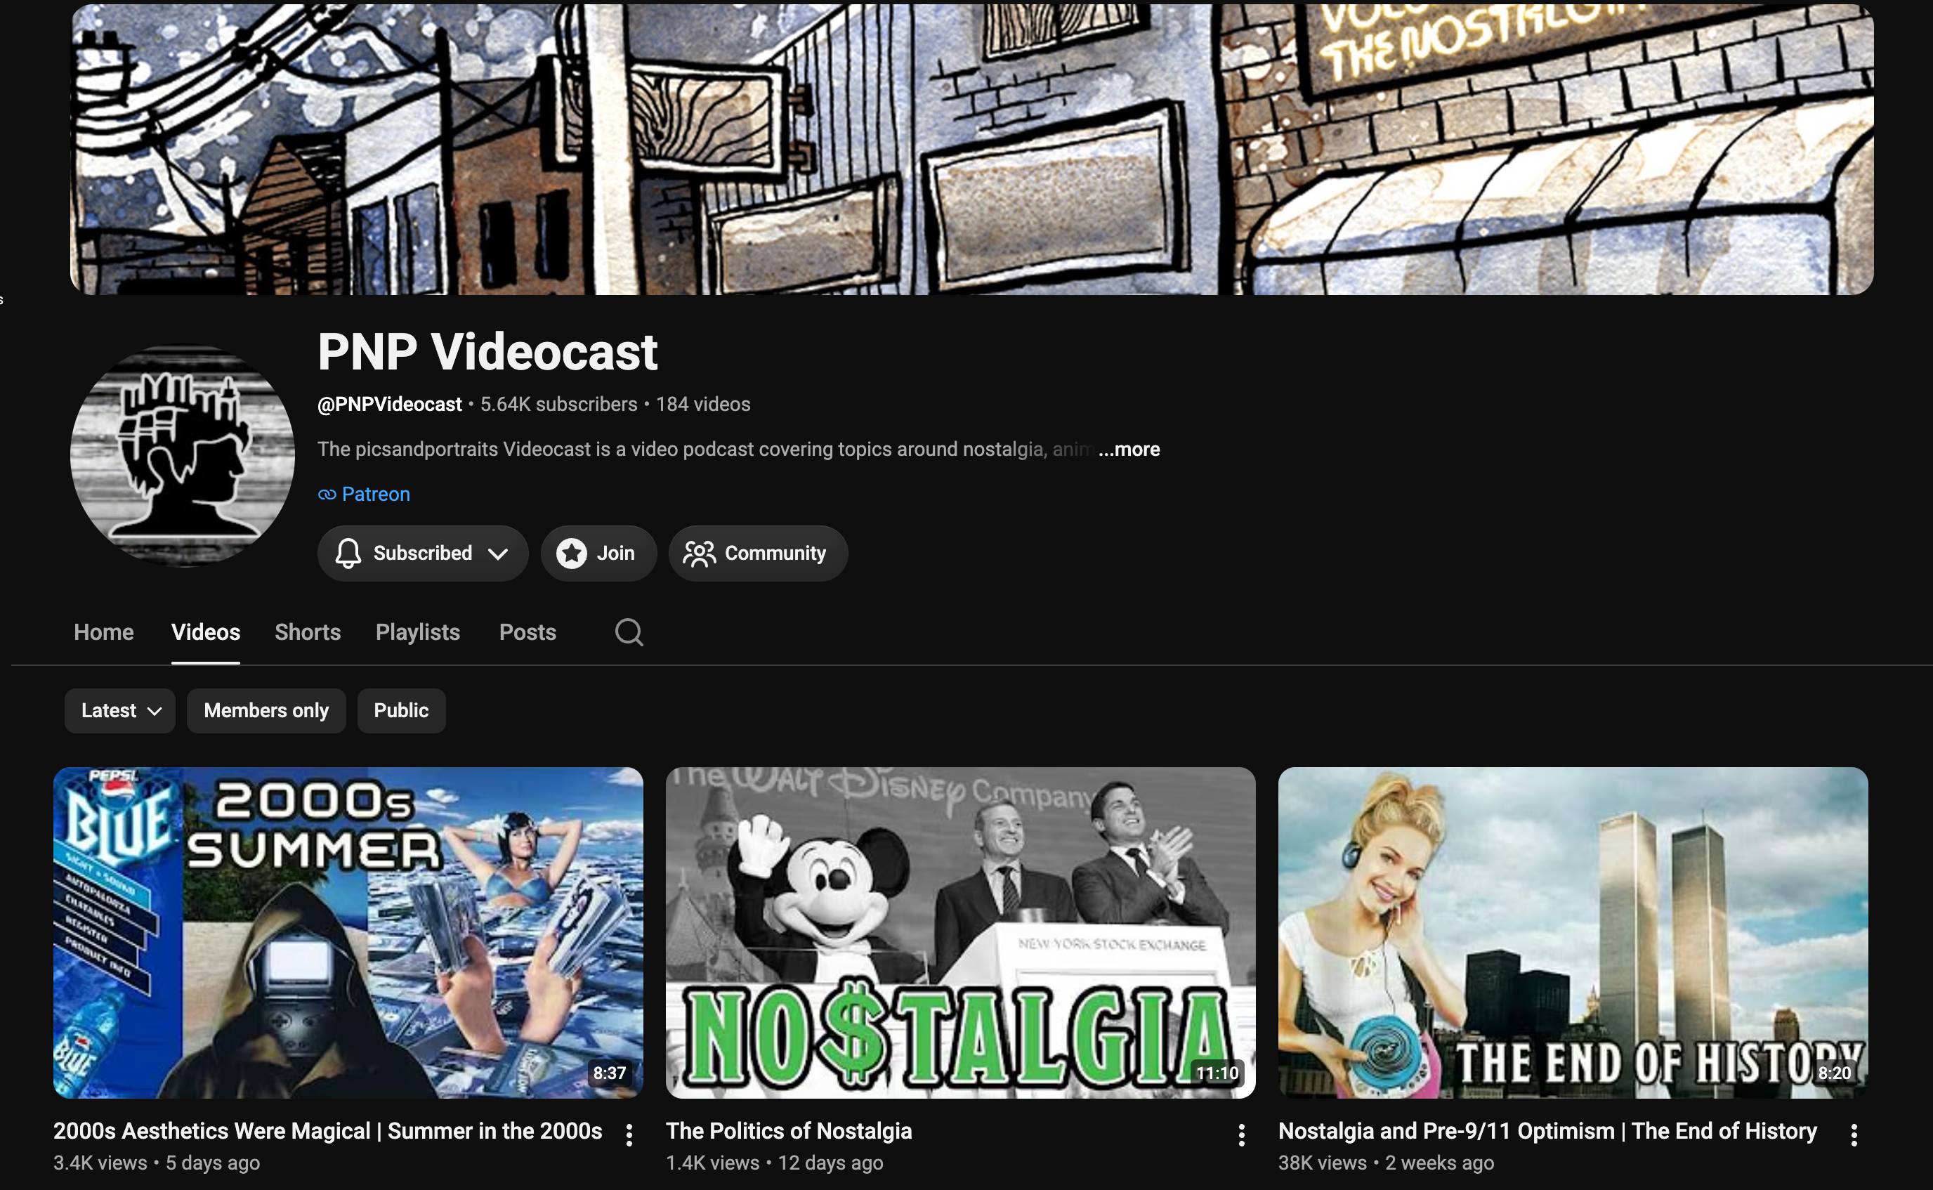
Task: Click the Join membership button
Action: (598, 554)
